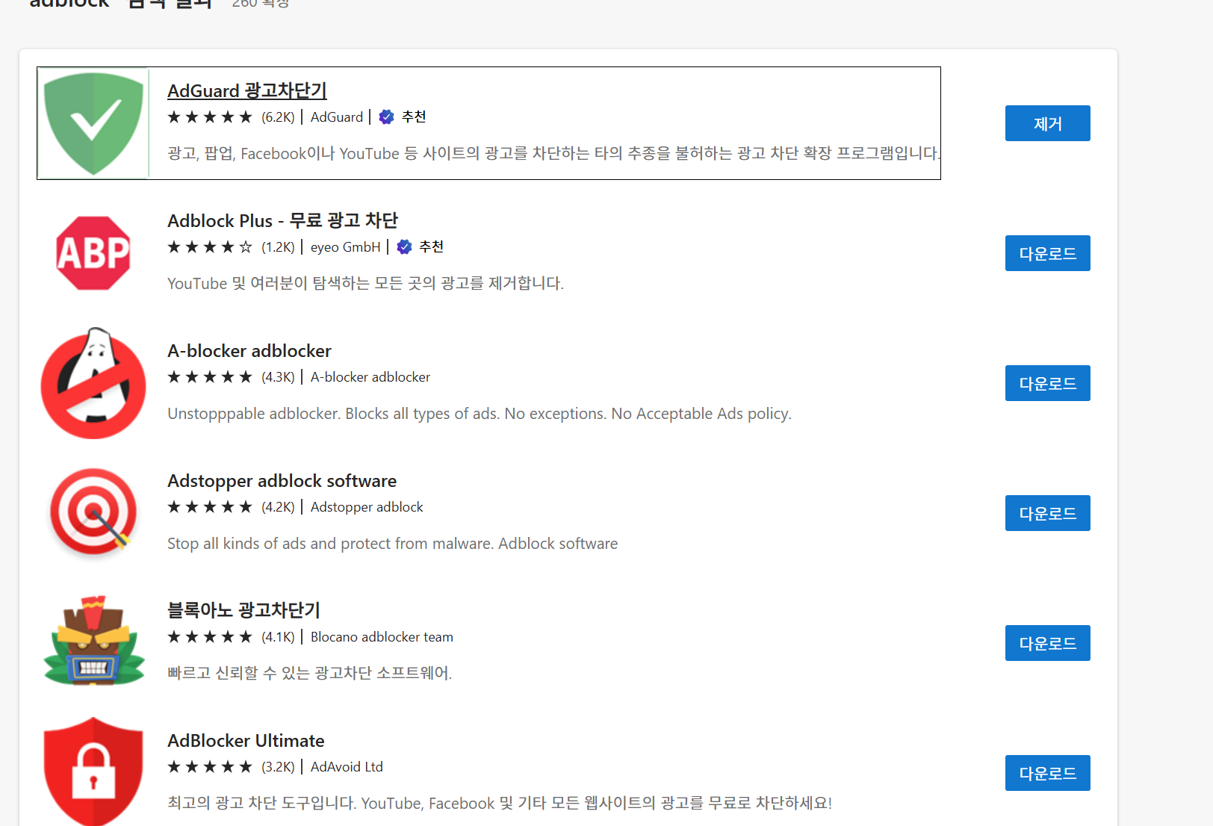1213x826 pixels.
Task: Click the 추천 label on the AdGuard row
Action: (x=414, y=117)
